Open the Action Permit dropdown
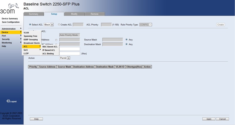Viewport: 235px width, 125px height. [x=65, y=58]
